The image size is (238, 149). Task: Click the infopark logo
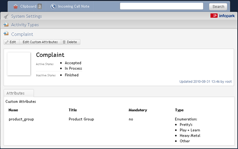click(223, 15)
